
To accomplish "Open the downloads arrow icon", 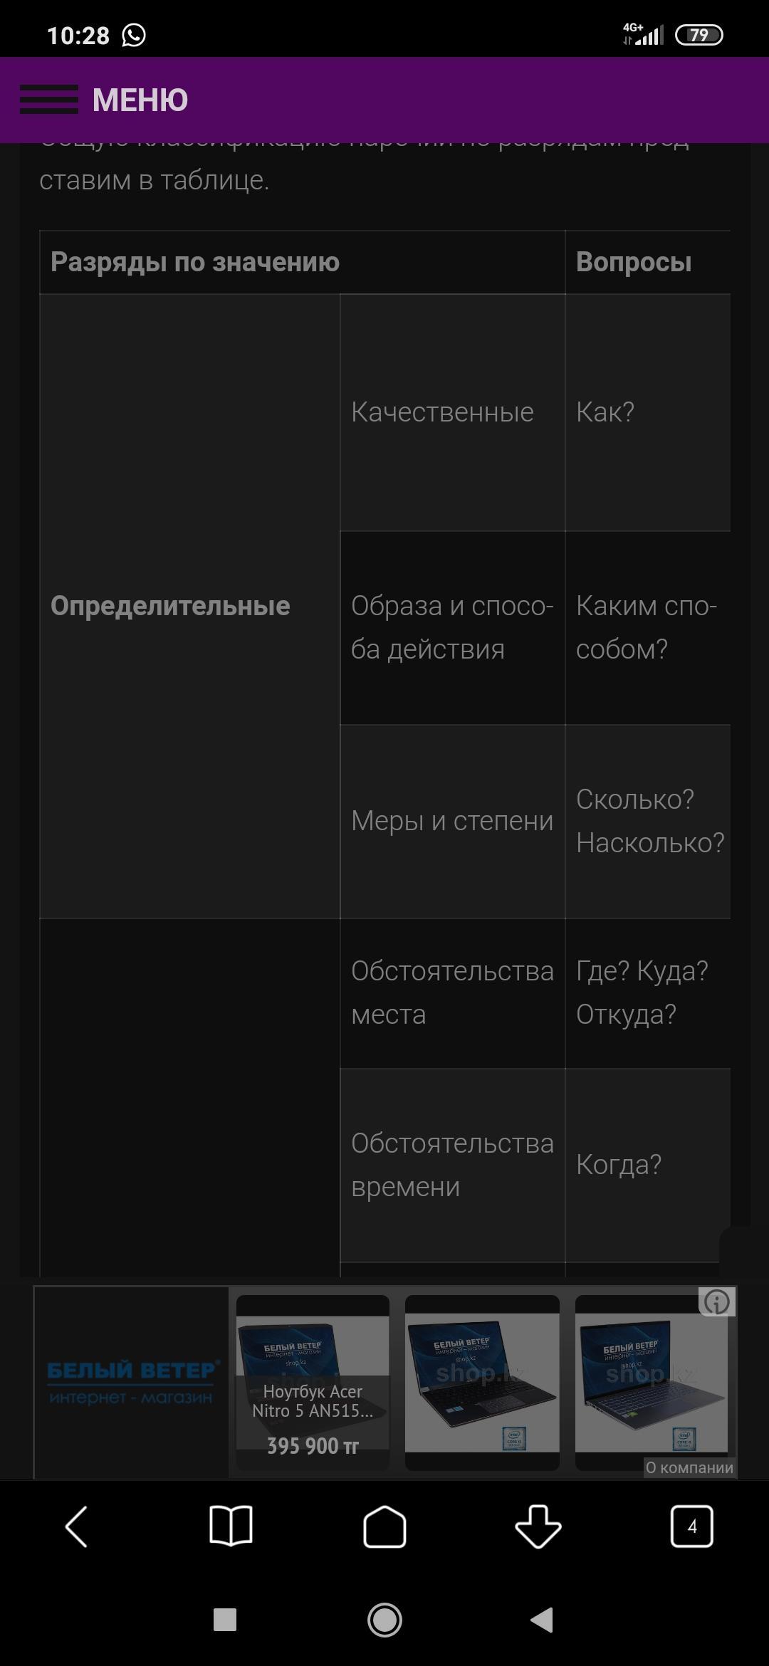I will pos(538,1526).
